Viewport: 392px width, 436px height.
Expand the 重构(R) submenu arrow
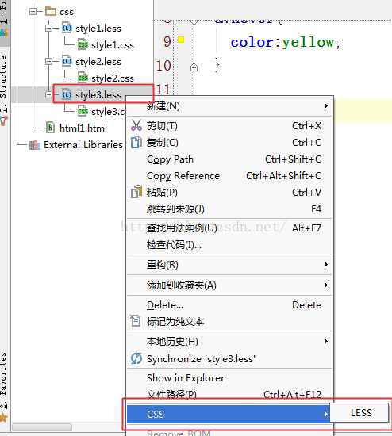[x=325, y=264]
